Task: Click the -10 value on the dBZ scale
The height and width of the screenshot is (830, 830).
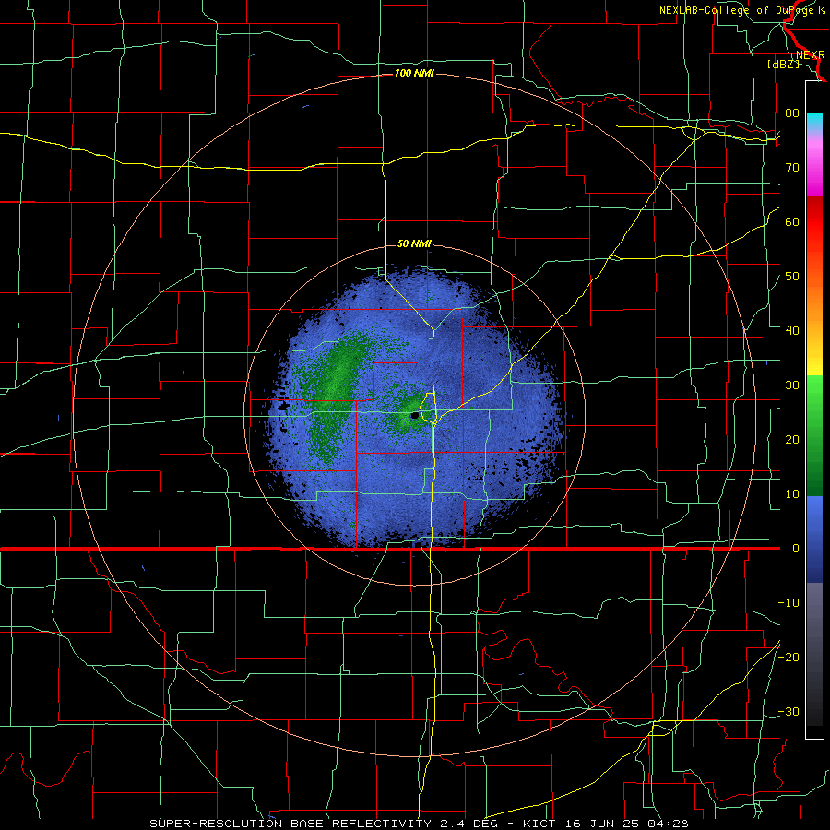Action: point(788,603)
